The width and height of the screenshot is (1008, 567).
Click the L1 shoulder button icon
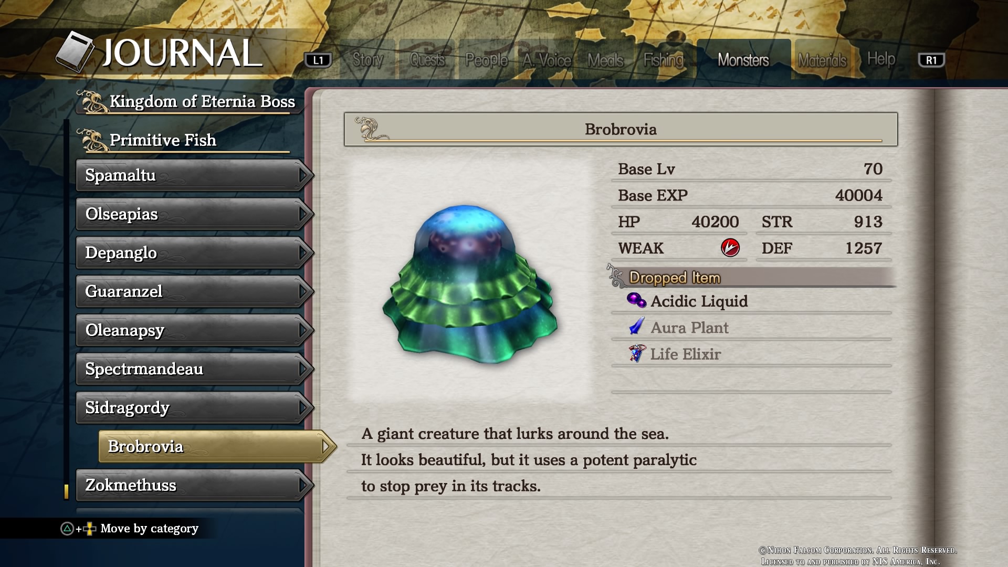[318, 60]
